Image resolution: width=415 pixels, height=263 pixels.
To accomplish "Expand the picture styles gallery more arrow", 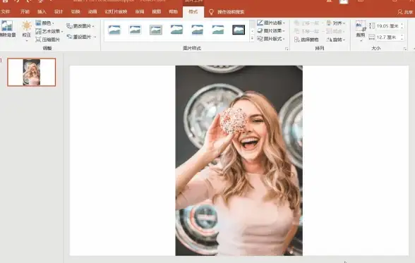I will pos(252,39).
